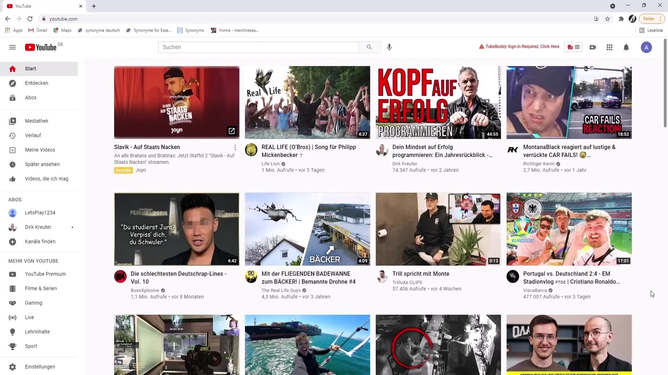Play fliegende Badewanne Bäcker thumbnail
Image resolution: width=668 pixels, height=375 pixels.
pos(308,229)
